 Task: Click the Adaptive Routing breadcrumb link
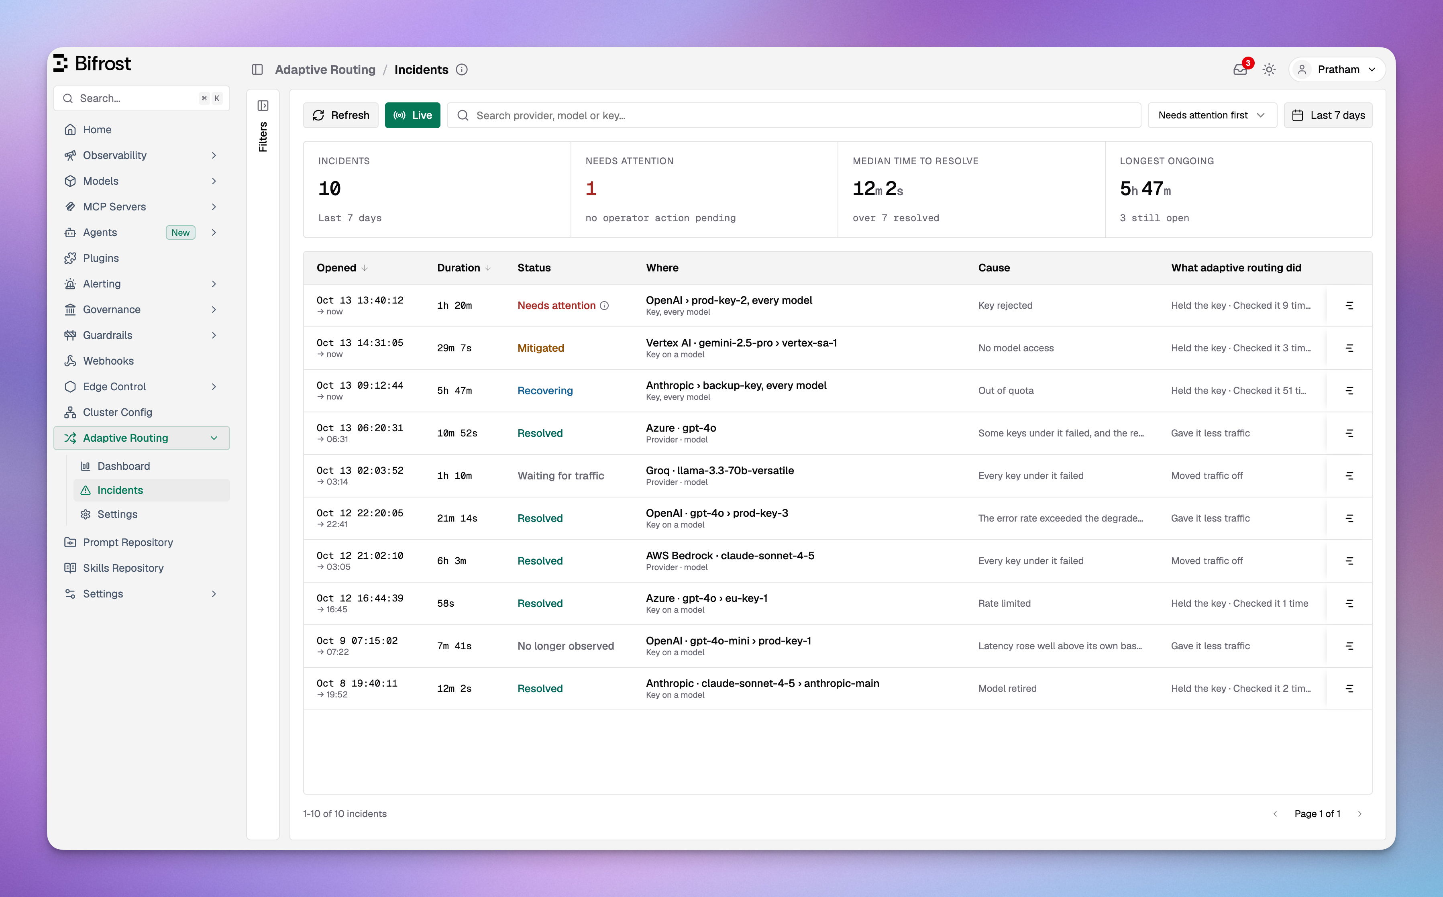(x=325, y=69)
